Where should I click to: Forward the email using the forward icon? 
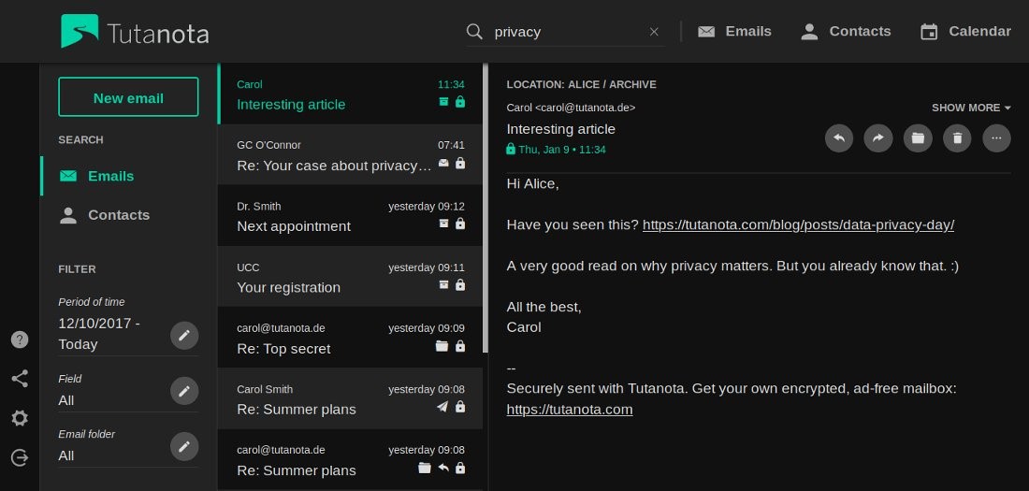(x=878, y=138)
